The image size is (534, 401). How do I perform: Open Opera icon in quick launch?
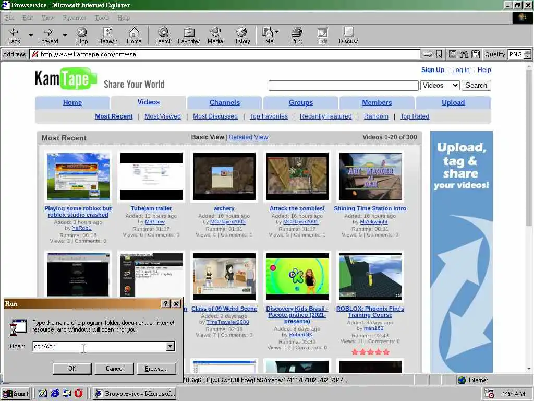click(78, 393)
